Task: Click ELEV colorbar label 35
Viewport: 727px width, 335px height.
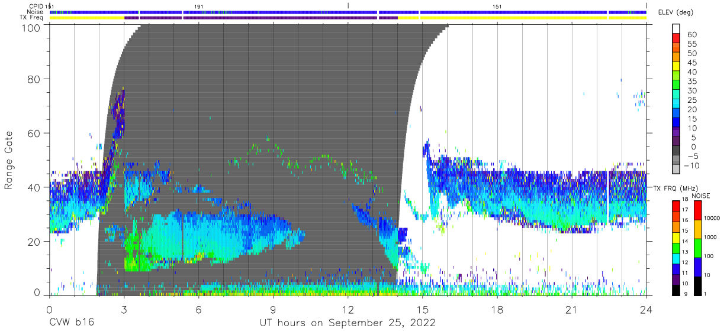Action: click(x=692, y=81)
